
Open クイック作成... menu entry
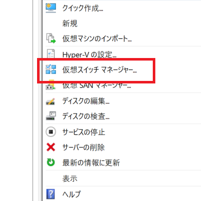(x=83, y=8)
